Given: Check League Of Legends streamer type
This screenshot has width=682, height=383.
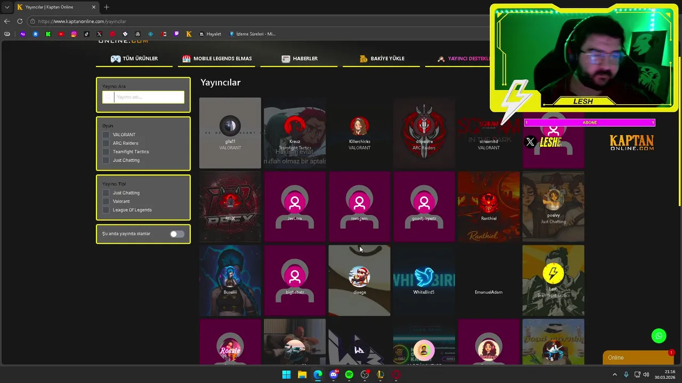Looking at the screenshot, I should click(x=106, y=210).
